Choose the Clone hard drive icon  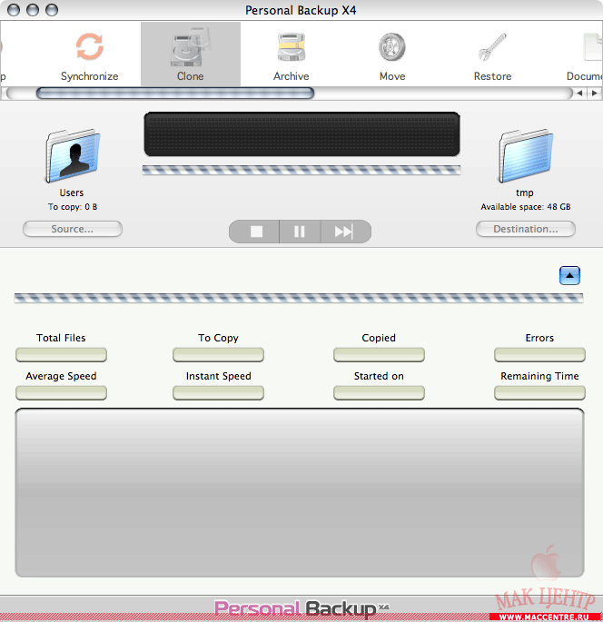click(191, 47)
